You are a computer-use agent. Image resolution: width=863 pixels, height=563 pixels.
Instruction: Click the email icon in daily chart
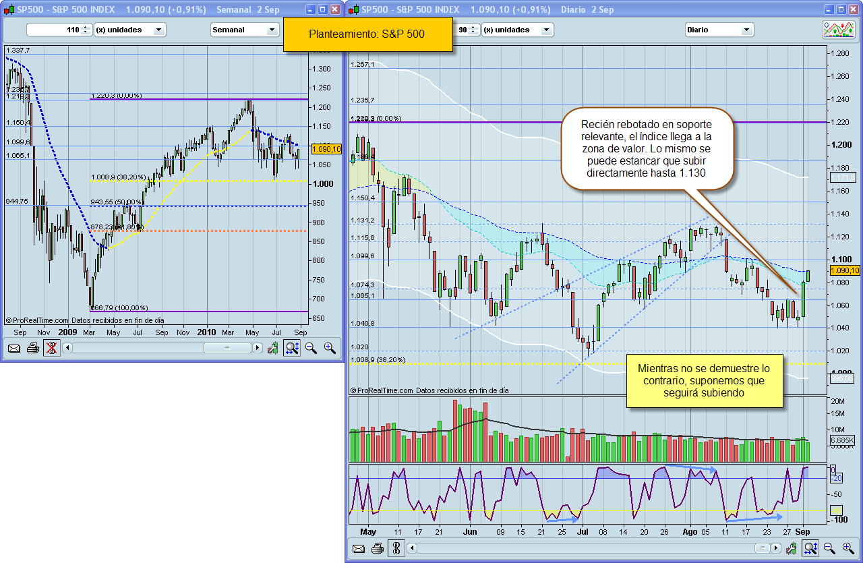tap(359, 549)
